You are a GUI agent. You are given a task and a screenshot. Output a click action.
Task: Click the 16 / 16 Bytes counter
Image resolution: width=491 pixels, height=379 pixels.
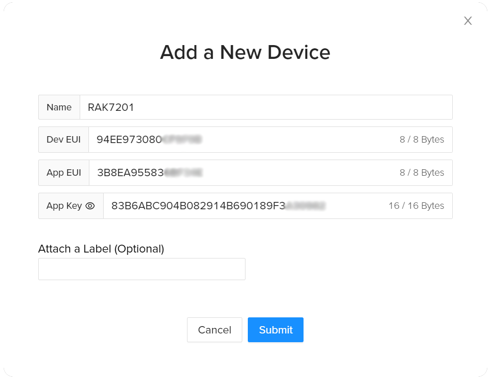click(x=416, y=206)
